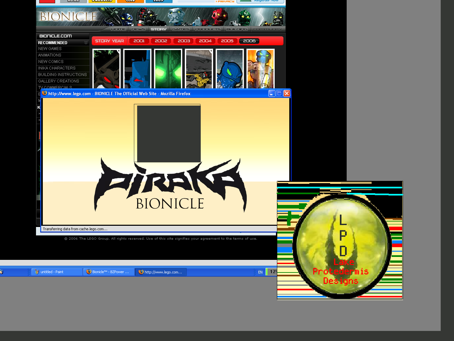Open the red-eyed dark character thumbnail
This screenshot has height=341, width=454.
107,69
